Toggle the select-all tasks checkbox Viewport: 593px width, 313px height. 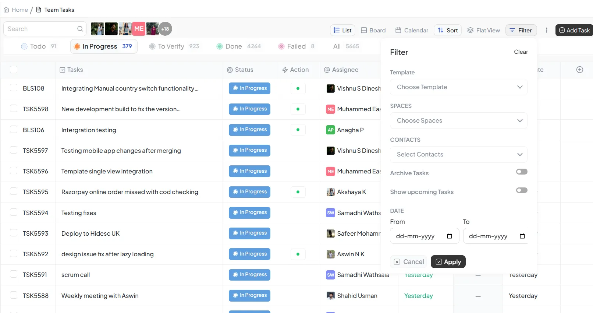[x=14, y=70]
